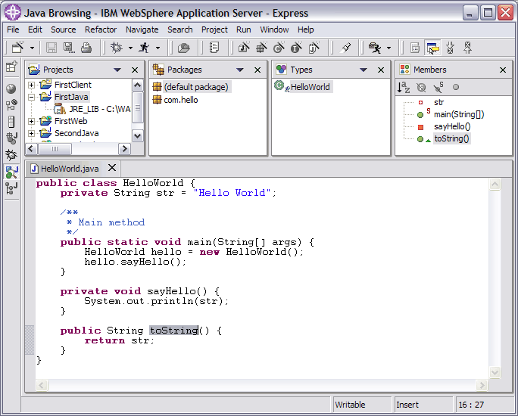Select the Java Browsing perspective icon
This screenshot has width=518, height=416.
(x=12, y=172)
